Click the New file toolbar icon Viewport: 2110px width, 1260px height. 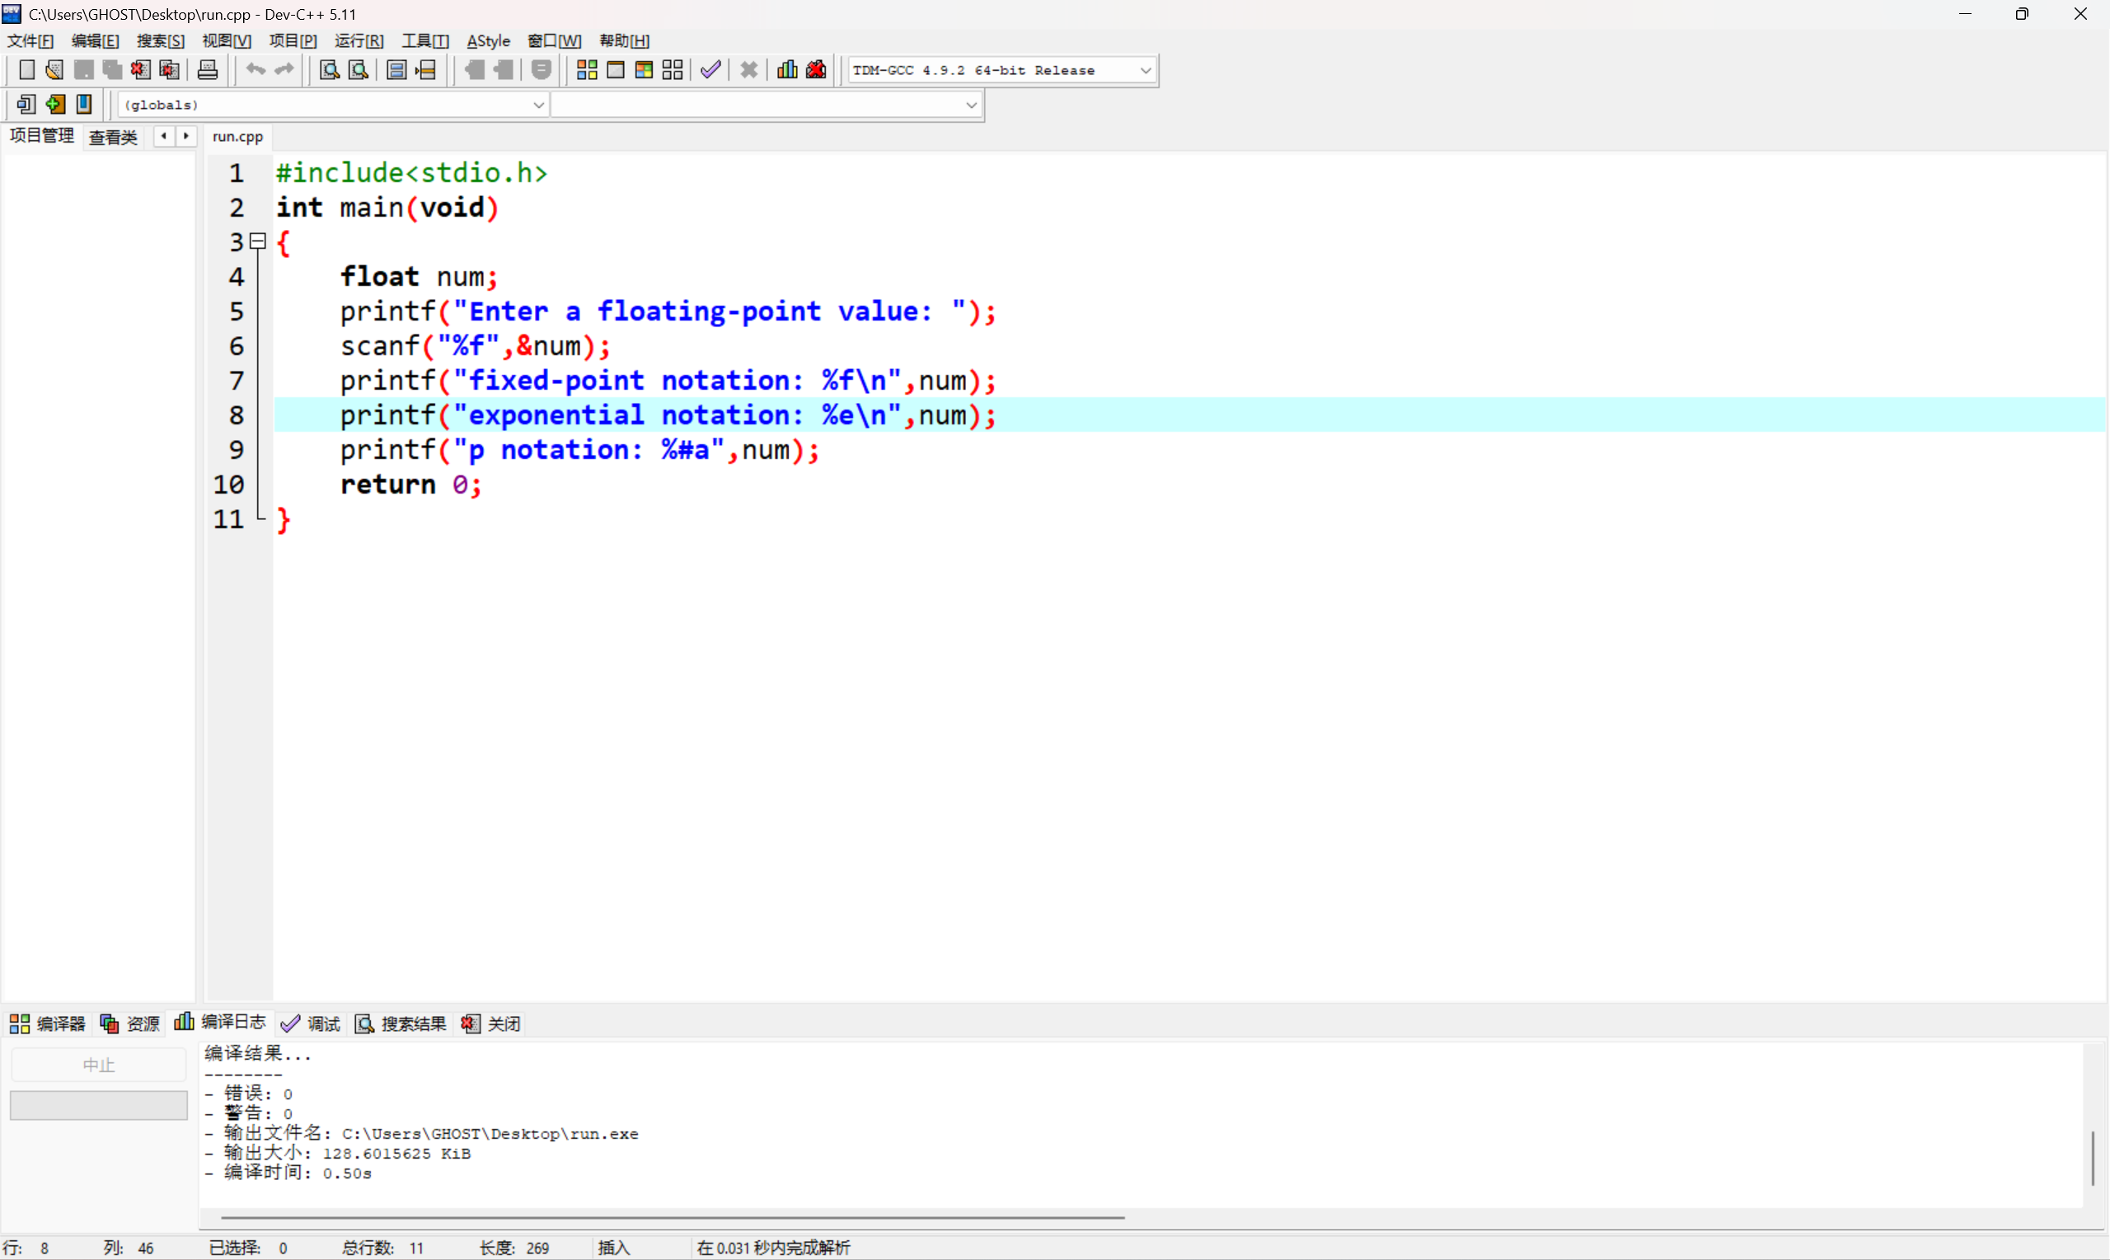(26, 71)
